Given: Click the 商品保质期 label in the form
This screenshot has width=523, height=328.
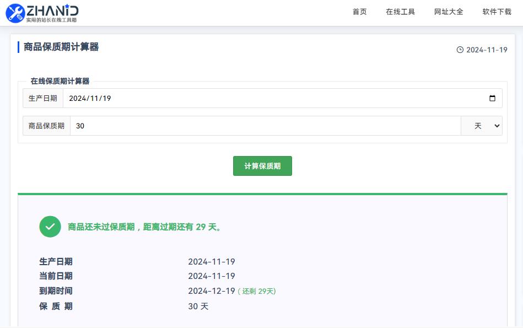Looking at the screenshot, I should (46, 126).
